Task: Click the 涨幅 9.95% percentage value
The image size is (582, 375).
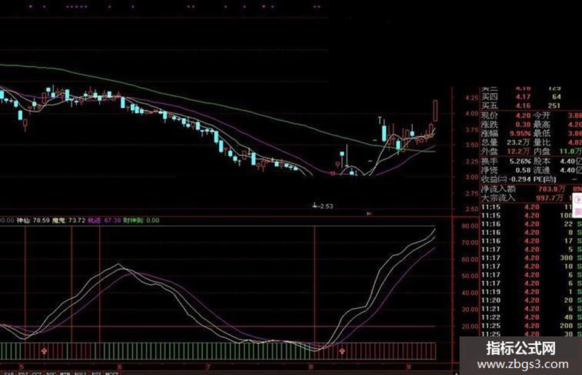Action: click(520, 134)
